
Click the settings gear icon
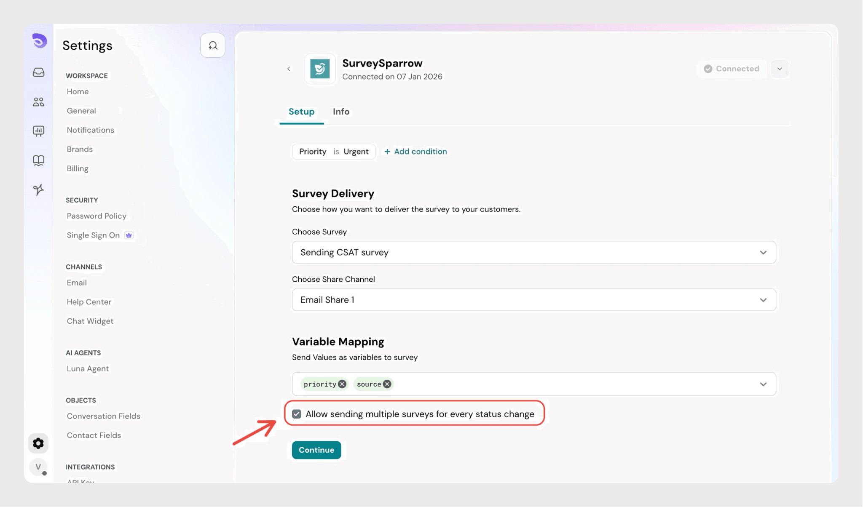(x=38, y=443)
